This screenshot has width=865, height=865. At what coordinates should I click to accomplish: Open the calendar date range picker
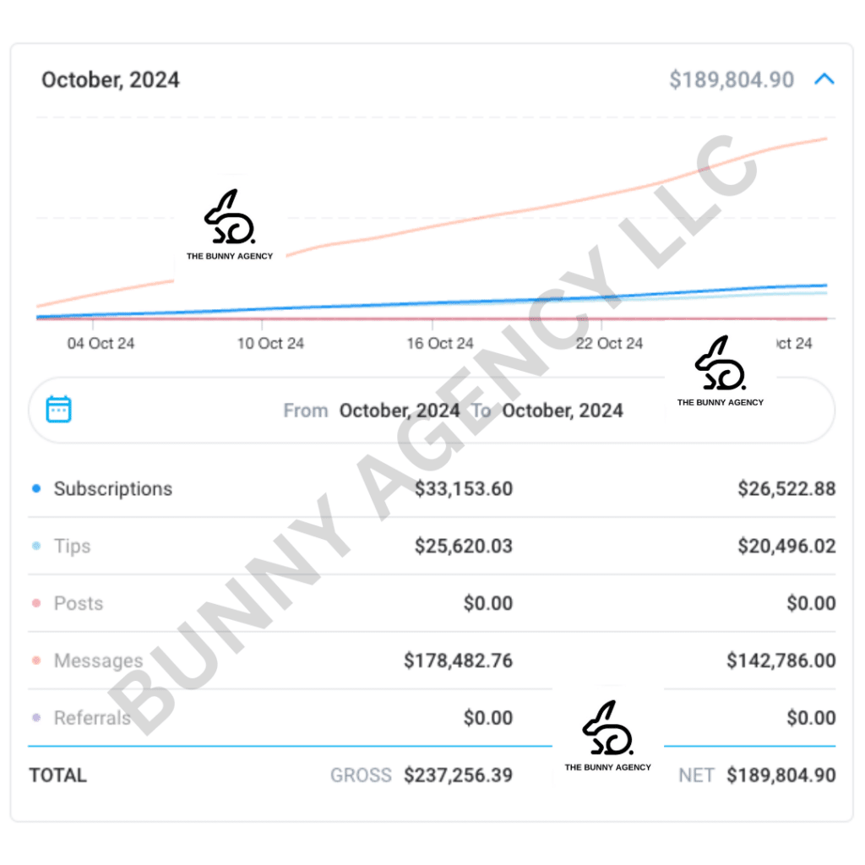[x=58, y=410]
